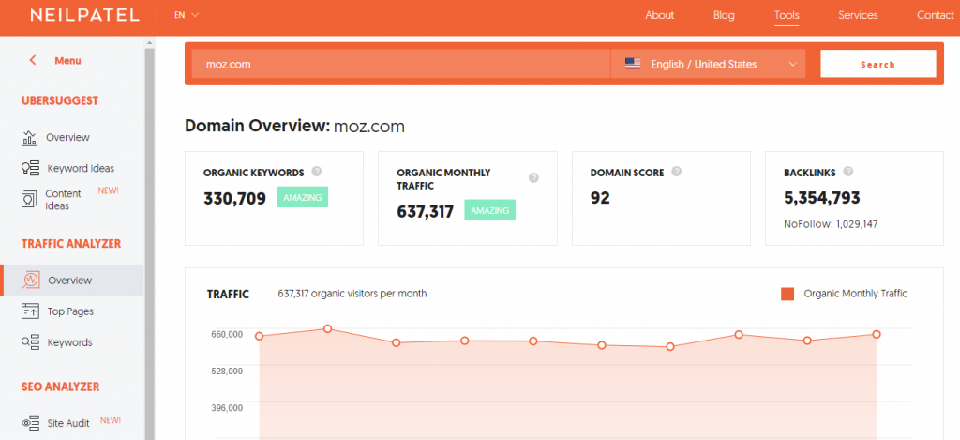Click the domain score value 92
Viewport: 960px width, 440px height.
(x=600, y=197)
